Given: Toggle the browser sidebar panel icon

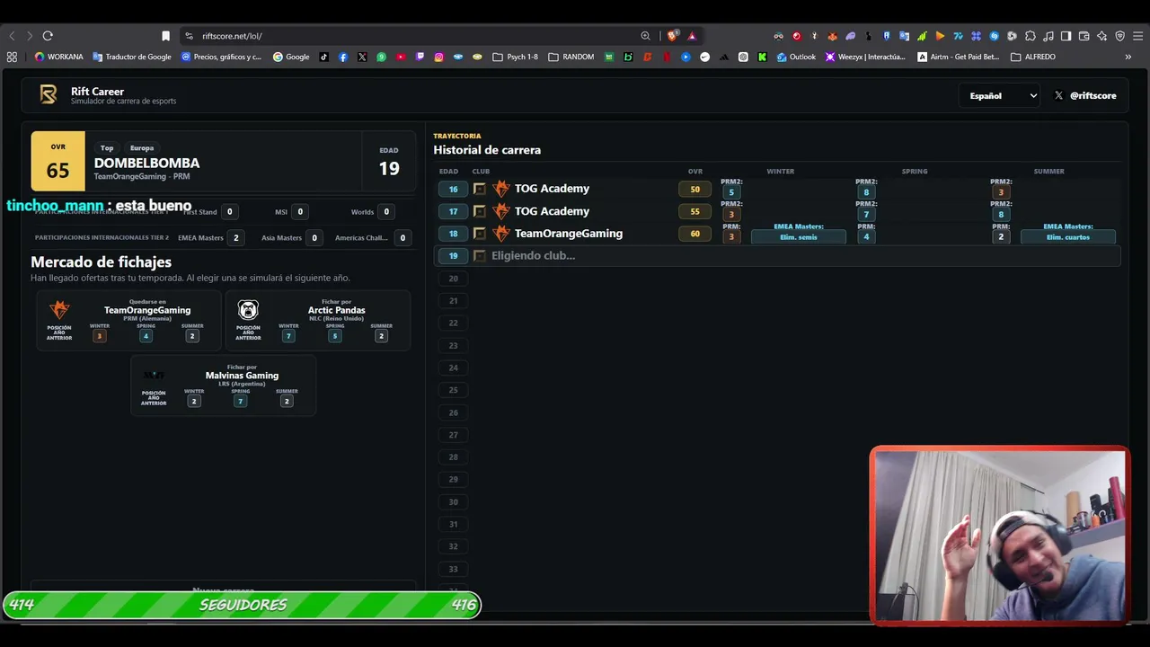Looking at the screenshot, I should (x=1066, y=36).
